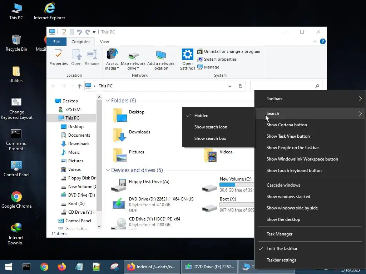Click Access media ribbon button

point(112,60)
